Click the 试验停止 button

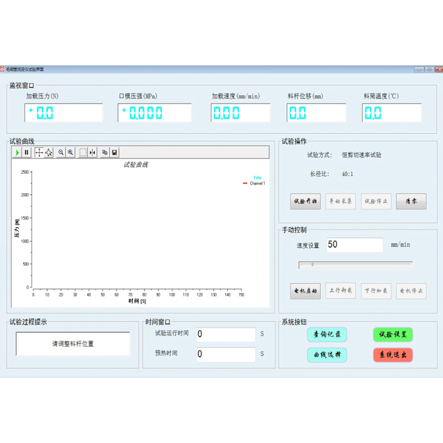[376, 201]
